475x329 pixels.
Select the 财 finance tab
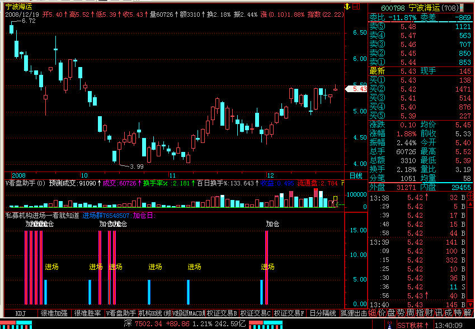[x=429, y=313]
